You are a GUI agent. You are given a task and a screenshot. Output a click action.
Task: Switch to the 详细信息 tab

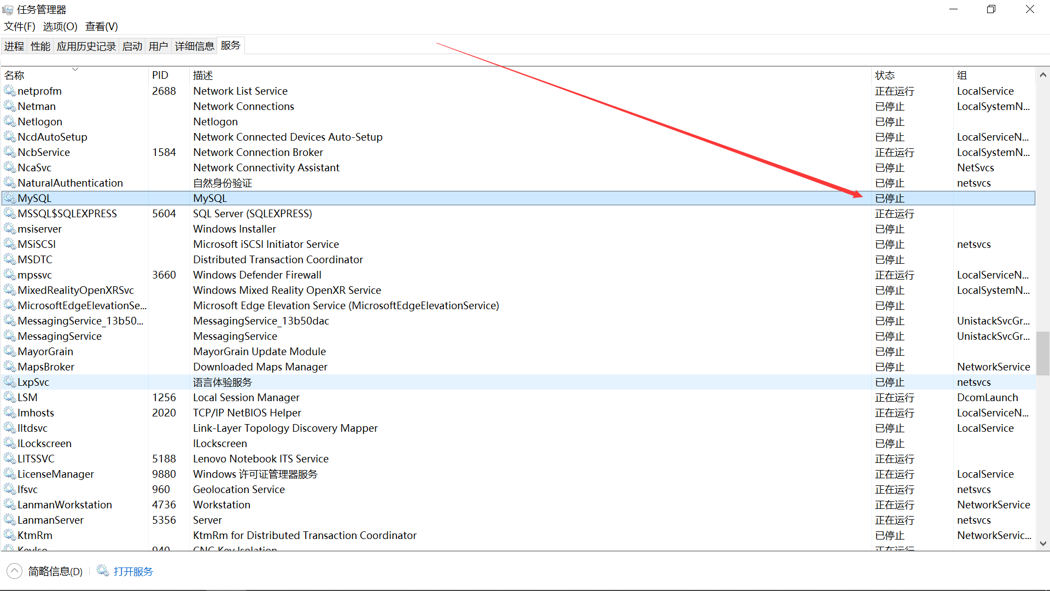194,46
